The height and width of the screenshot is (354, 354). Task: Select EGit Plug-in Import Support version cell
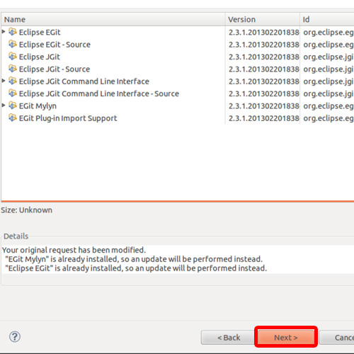click(x=263, y=118)
